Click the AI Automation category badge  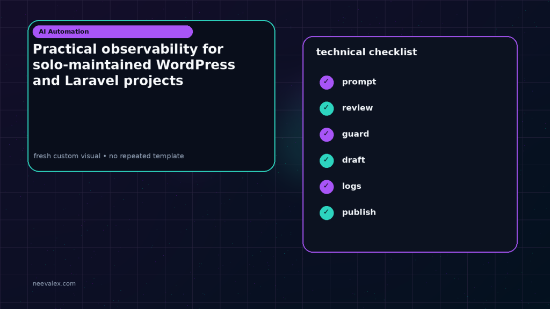113,32
